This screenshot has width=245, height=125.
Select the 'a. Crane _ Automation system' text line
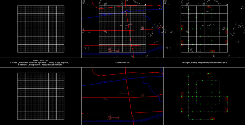(40, 63)
